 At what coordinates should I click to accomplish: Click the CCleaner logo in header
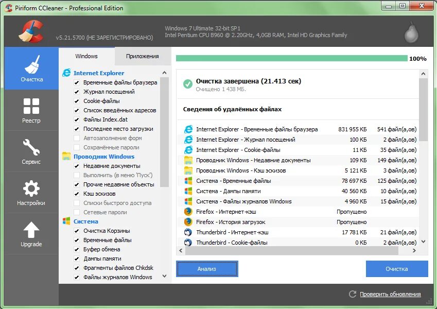click(31, 31)
